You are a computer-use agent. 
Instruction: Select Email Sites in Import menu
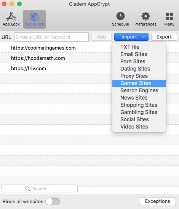click(x=139, y=54)
